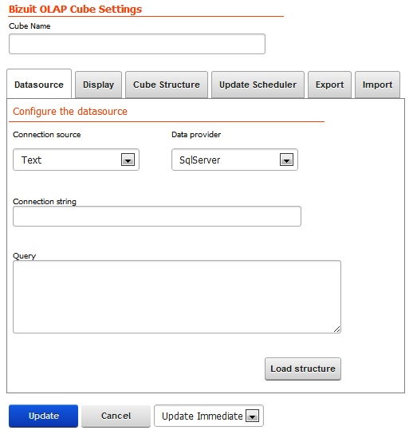Open the Cube Structure tab

(x=167, y=85)
